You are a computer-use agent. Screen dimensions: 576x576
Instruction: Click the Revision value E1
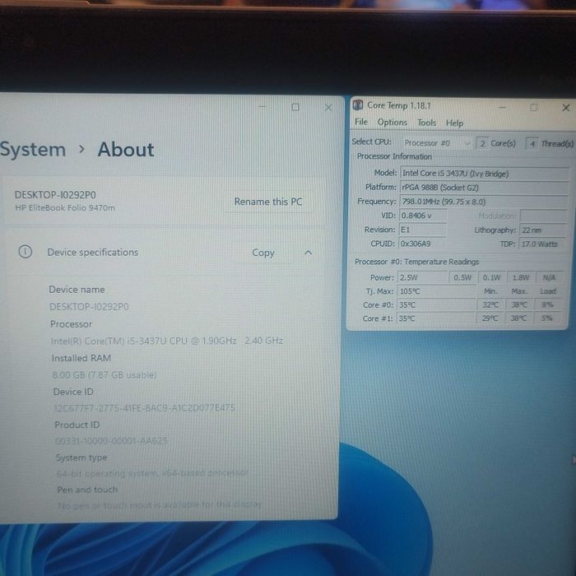coord(422,230)
